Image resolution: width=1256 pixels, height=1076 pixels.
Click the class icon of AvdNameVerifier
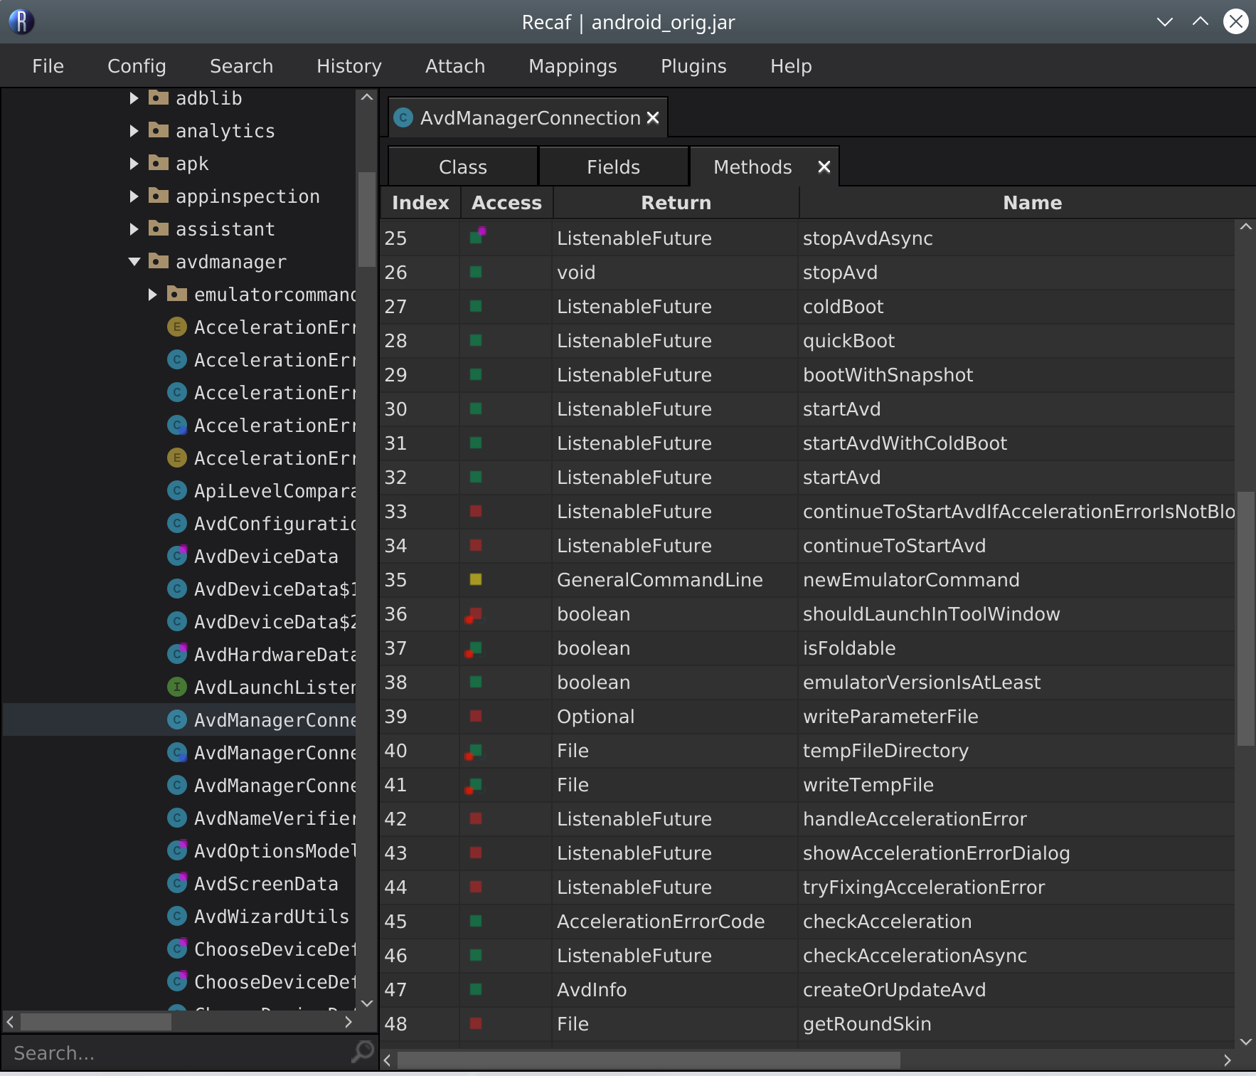[x=176, y=818]
